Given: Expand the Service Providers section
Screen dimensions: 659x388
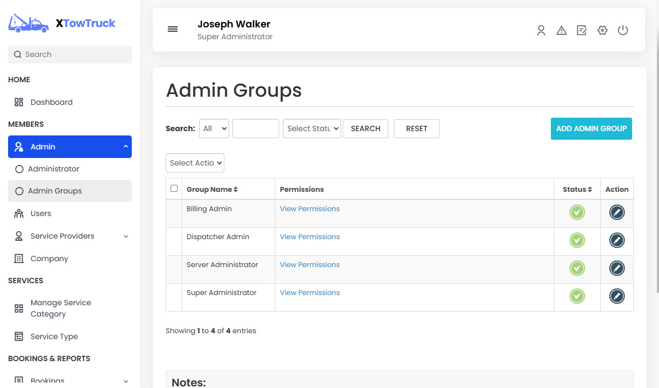Looking at the screenshot, I should click(x=62, y=236).
